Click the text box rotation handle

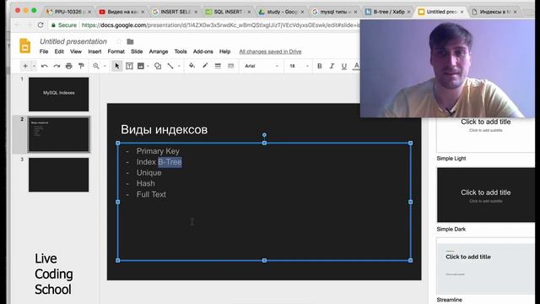(x=264, y=135)
